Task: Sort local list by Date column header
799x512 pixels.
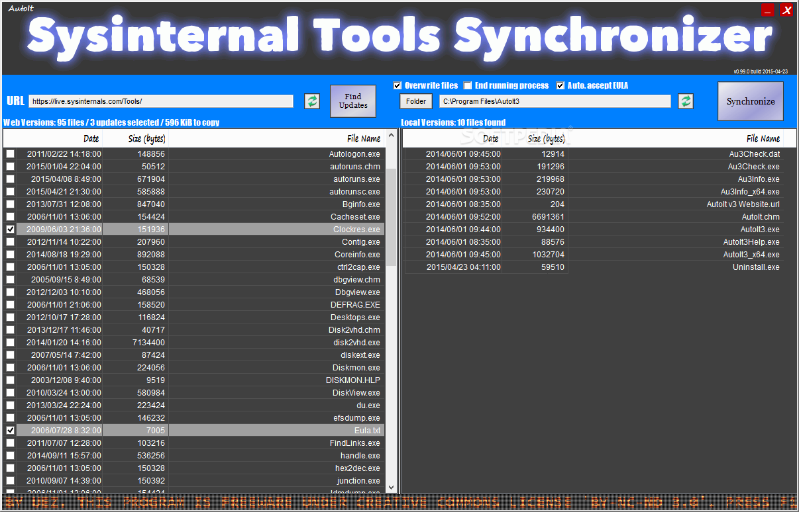Action: [453, 138]
